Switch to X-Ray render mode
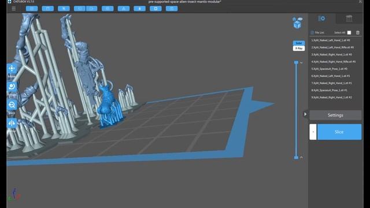The height and width of the screenshot is (208, 370). pyautogui.click(x=299, y=49)
